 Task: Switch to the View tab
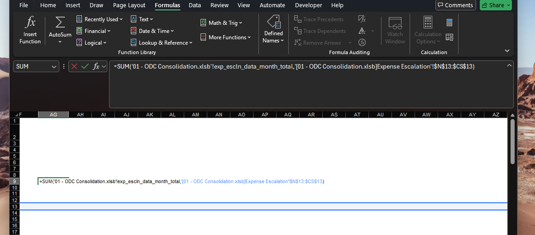click(x=244, y=5)
